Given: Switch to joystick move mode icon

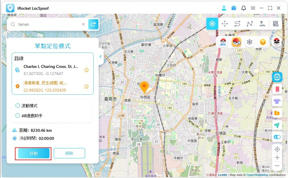Looking at the screenshot, I should tap(225, 24).
